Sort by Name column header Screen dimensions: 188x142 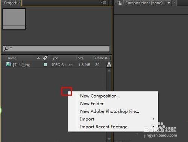click(x=12, y=58)
